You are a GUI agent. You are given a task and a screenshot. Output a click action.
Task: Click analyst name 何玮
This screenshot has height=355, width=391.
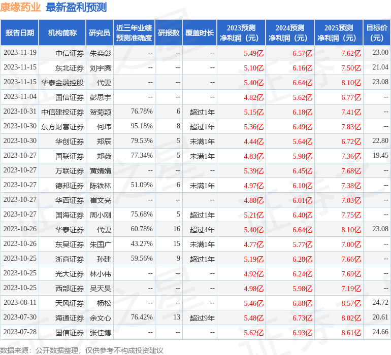(104, 127)
